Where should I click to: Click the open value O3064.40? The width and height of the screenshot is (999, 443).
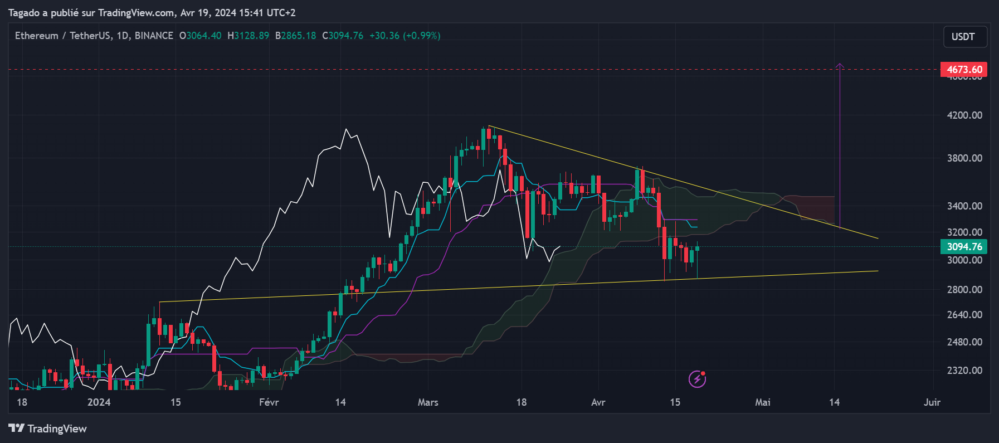(200, 36)
